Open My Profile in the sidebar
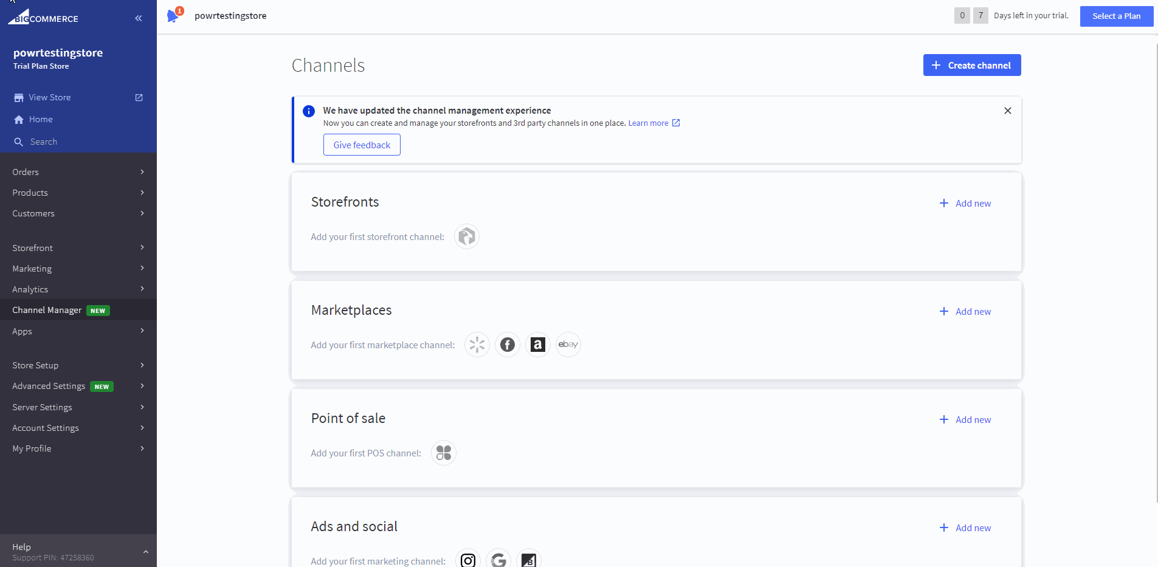1158x567 pixels. click(78, 448)
